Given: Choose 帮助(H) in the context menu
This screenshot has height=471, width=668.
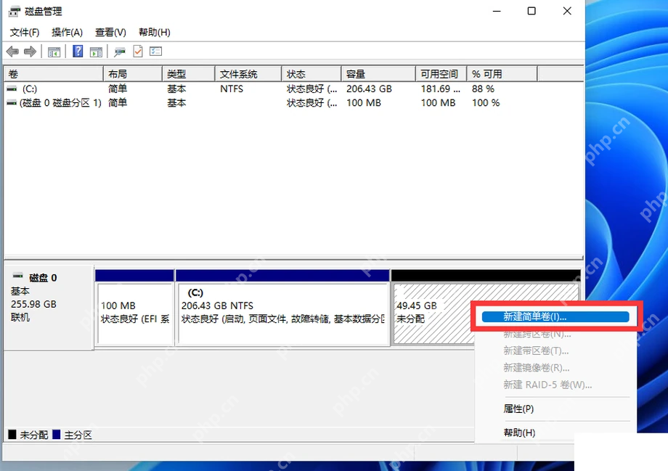Looking at the screenshot, I should (519, 433).
